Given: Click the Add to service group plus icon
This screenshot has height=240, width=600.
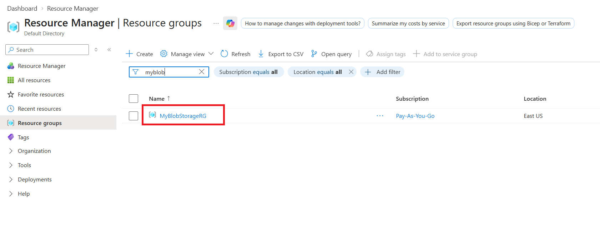Looking at the screenshot, I should pos(416,54).
